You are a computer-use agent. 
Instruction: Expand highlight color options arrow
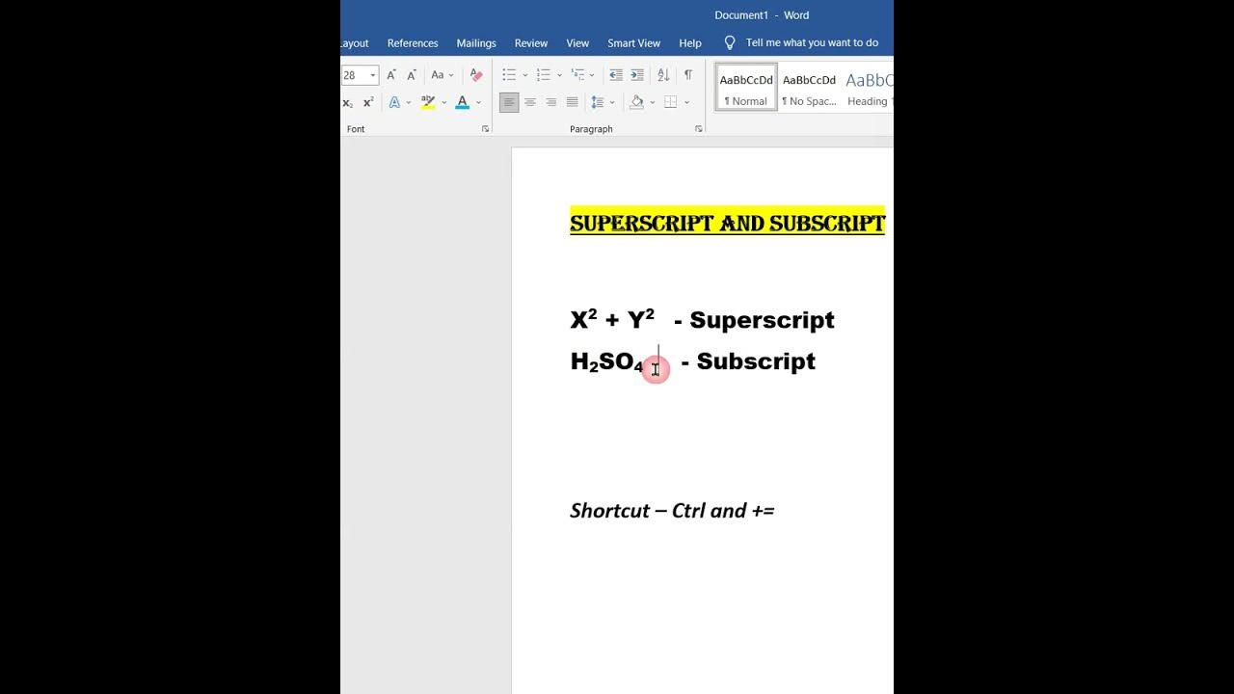tap(443, 102)
